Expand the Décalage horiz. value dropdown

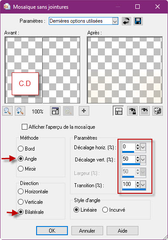pos(143,147)
